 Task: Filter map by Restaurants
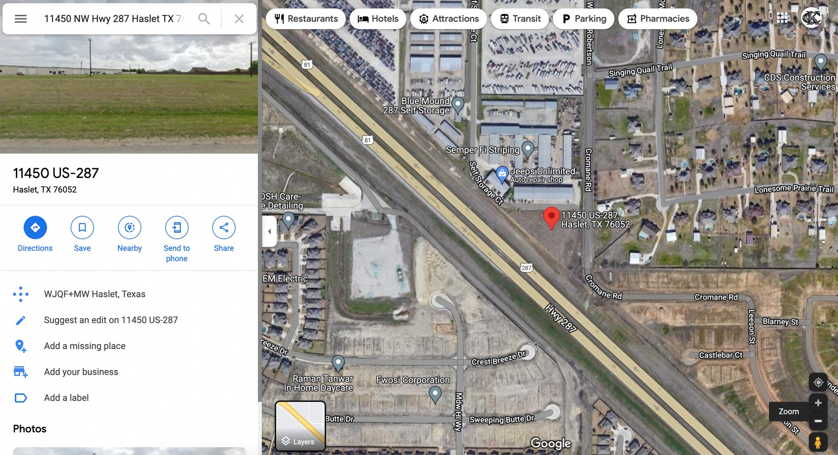click(306, 19)
